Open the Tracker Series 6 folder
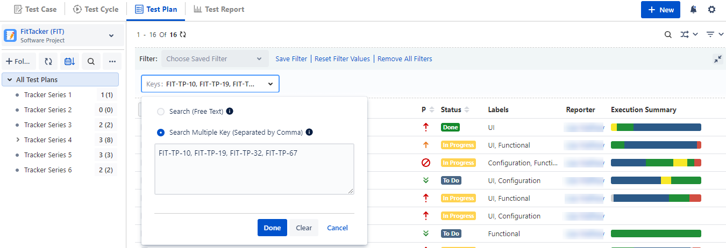 tap(48, 170)
